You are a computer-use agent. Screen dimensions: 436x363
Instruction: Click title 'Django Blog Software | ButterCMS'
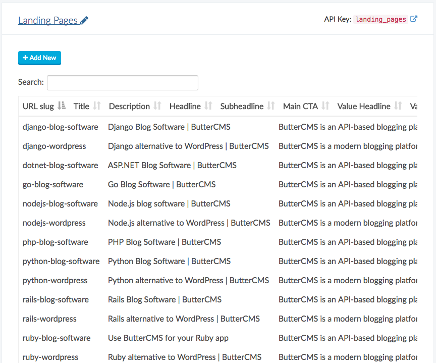[x=169, y=127]
